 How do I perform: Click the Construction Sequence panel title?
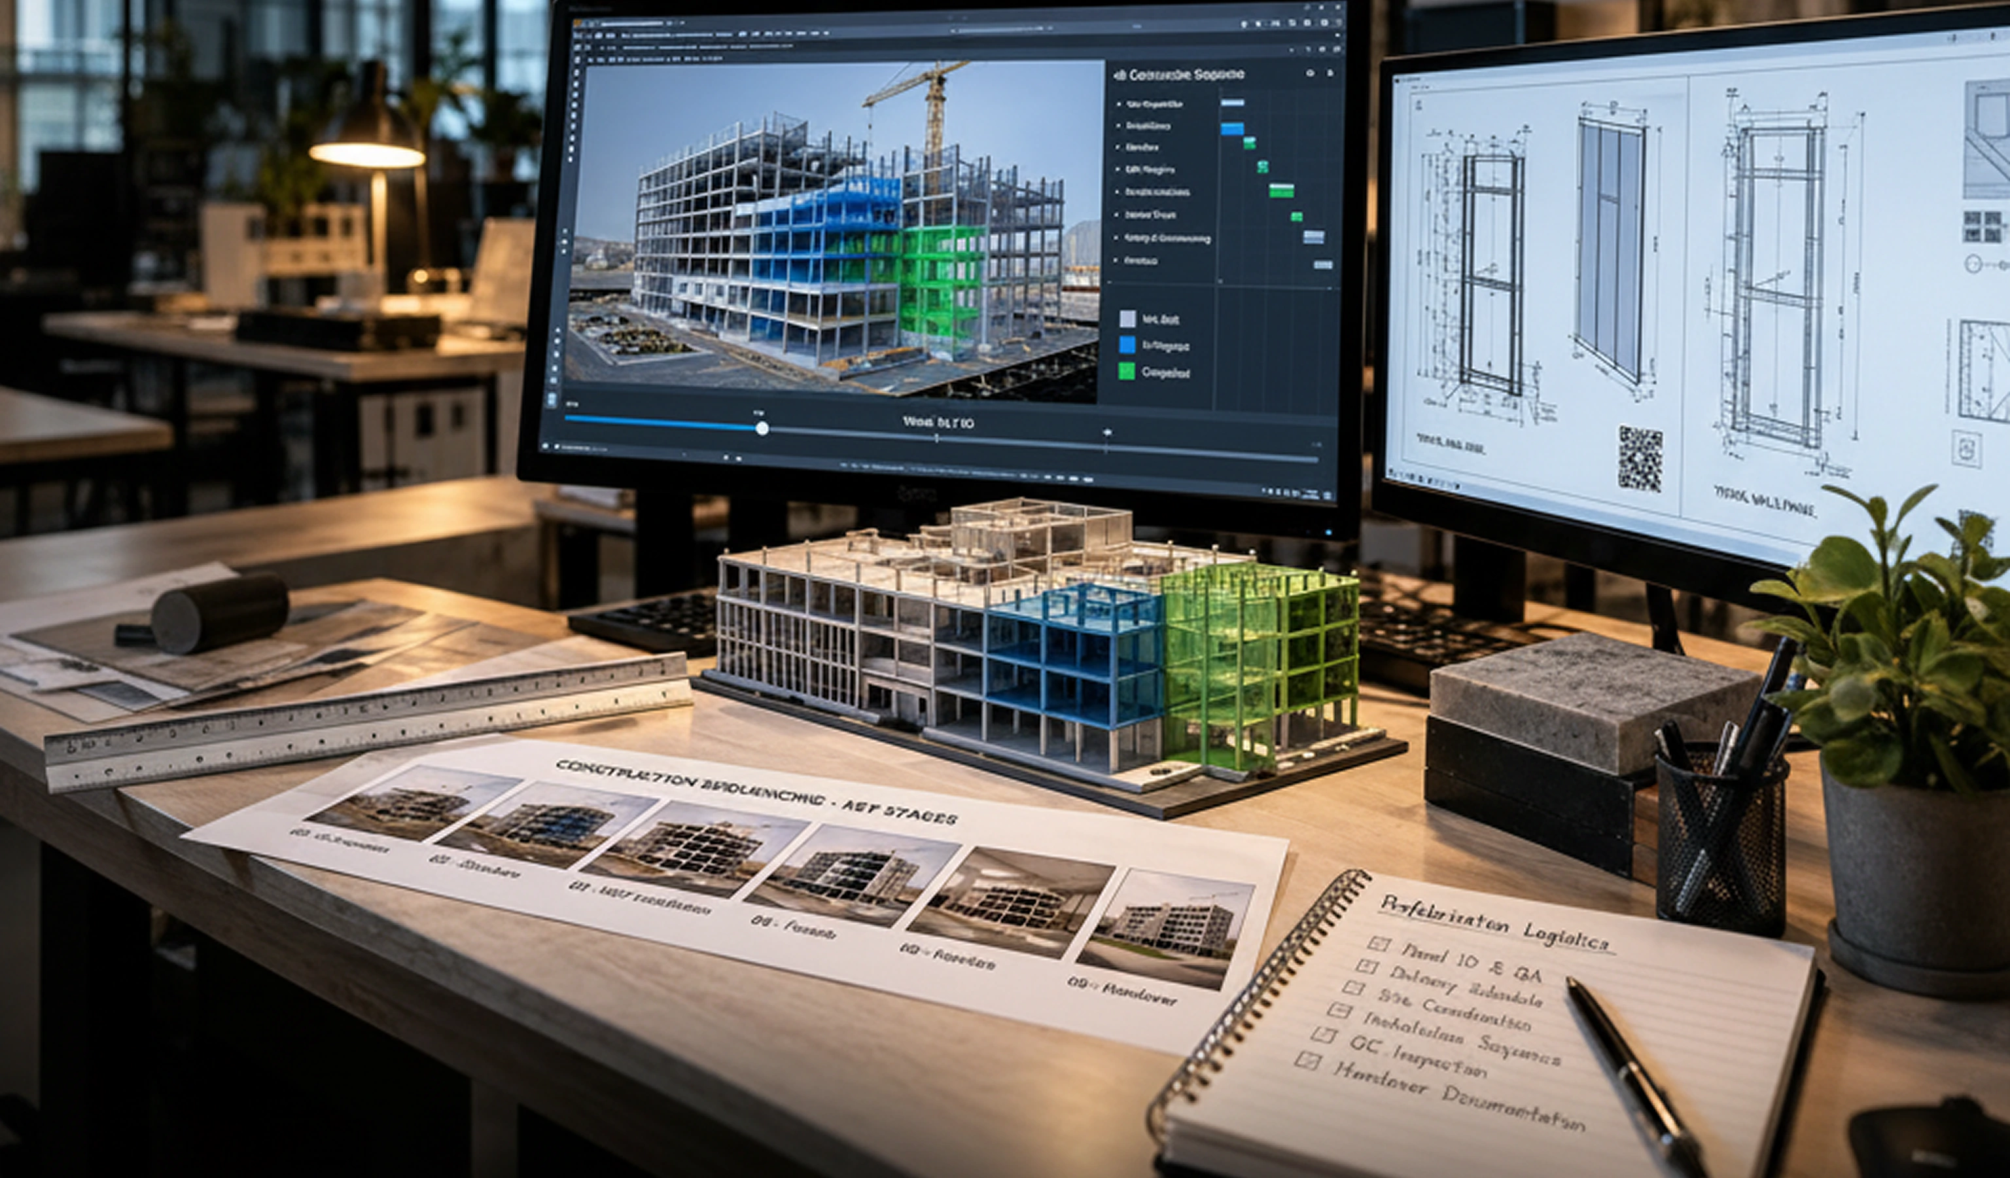[1179, 74]
